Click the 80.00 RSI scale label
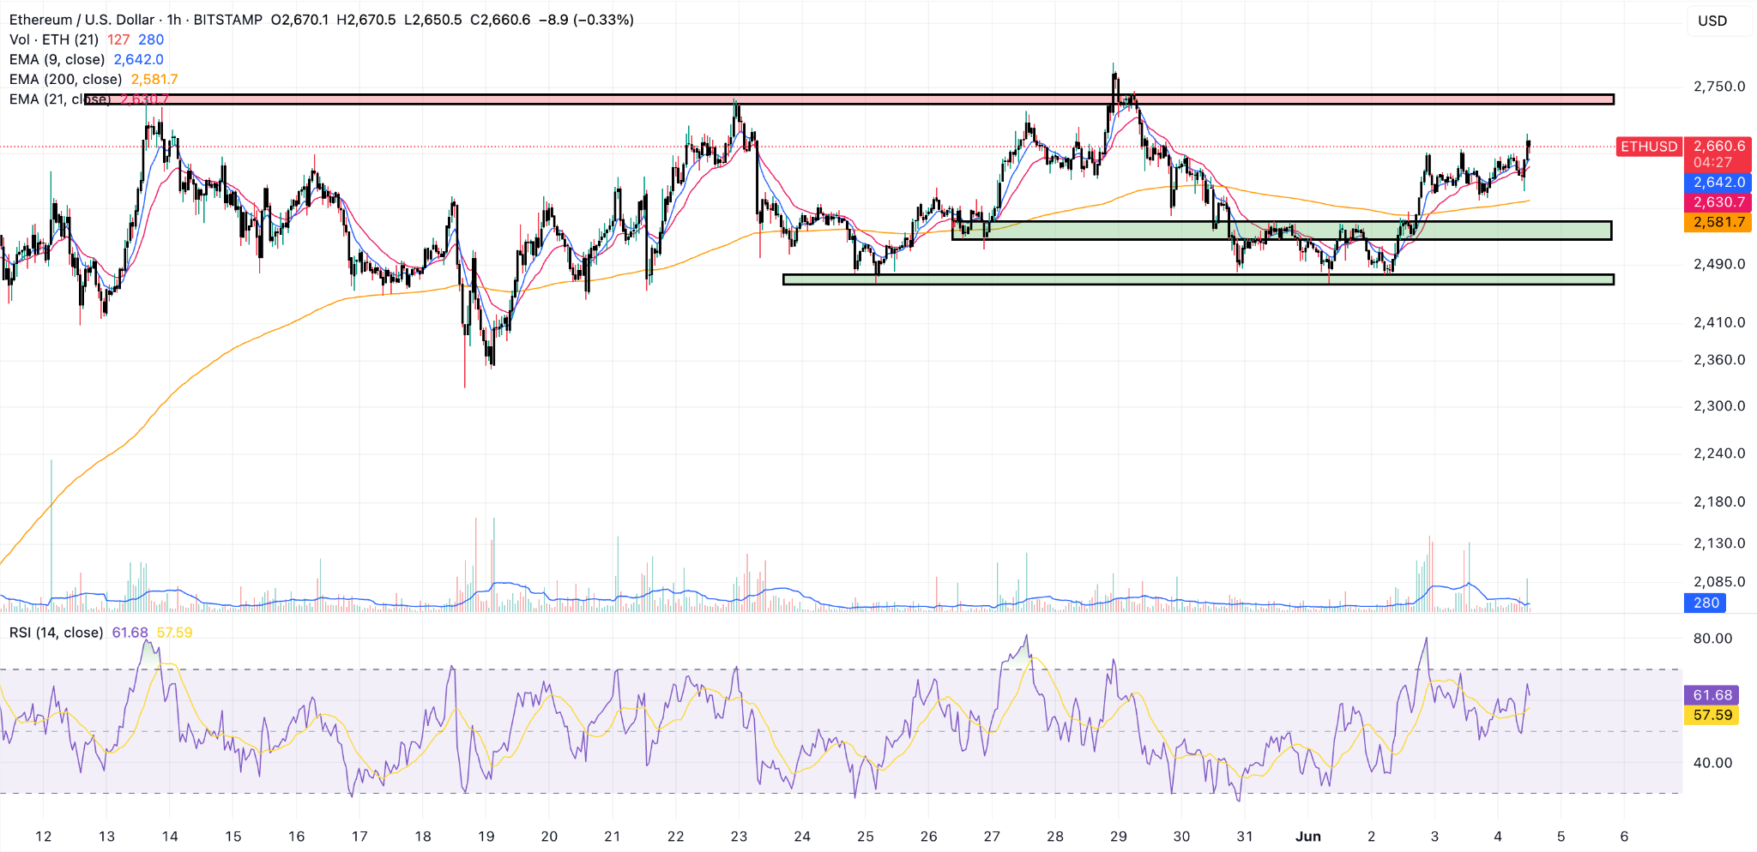This screenshot has height=852, width=1757. [x=1712, y=639]
